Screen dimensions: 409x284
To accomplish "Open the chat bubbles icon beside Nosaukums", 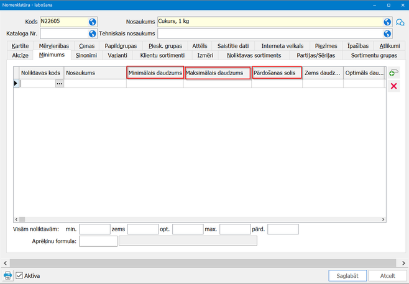I will [400, 22].
